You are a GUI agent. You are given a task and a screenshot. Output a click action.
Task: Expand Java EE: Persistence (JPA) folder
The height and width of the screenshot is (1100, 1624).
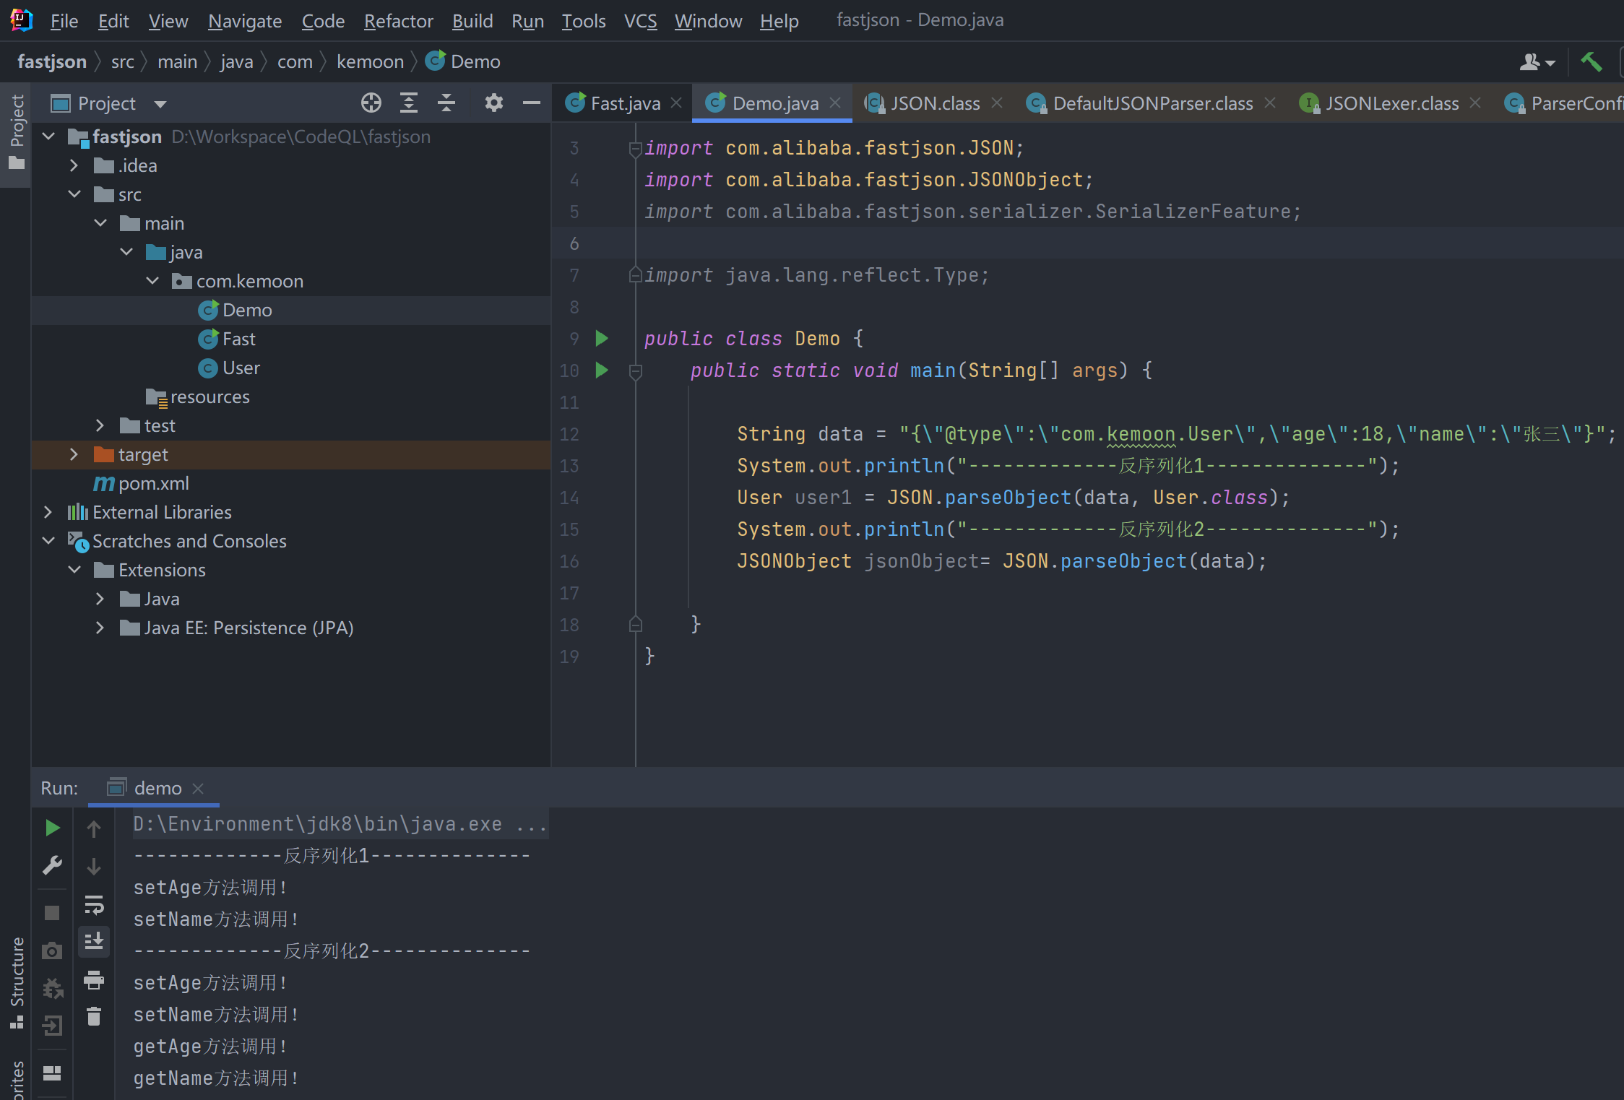(100, 628)
